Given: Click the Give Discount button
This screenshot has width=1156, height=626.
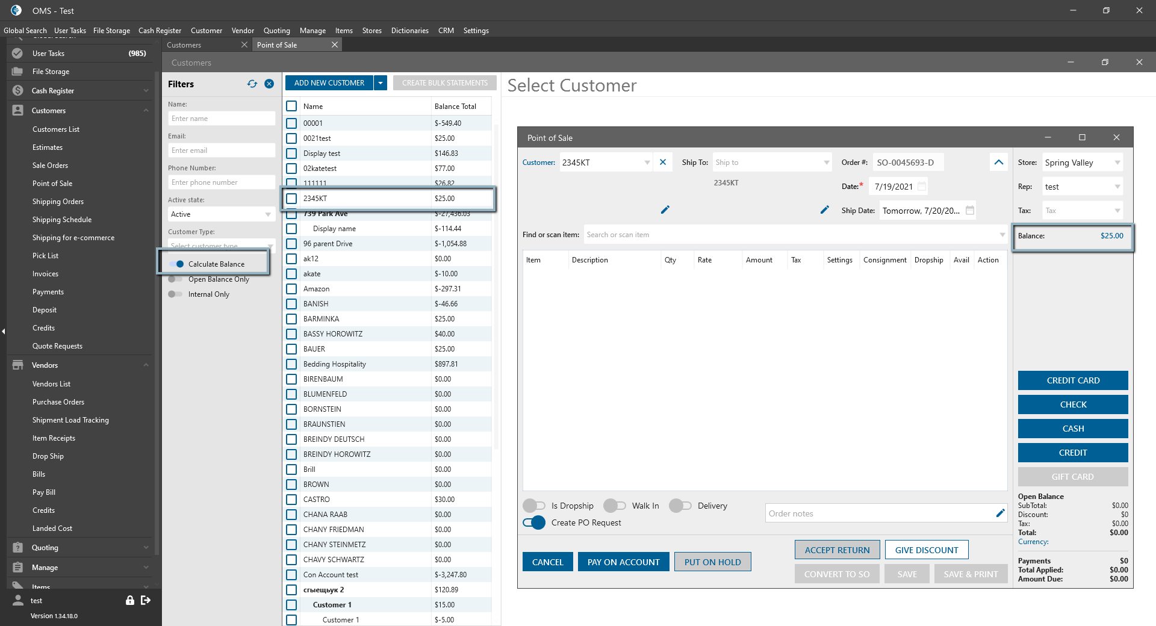Looking at the screenshot, I should [926, 550].
